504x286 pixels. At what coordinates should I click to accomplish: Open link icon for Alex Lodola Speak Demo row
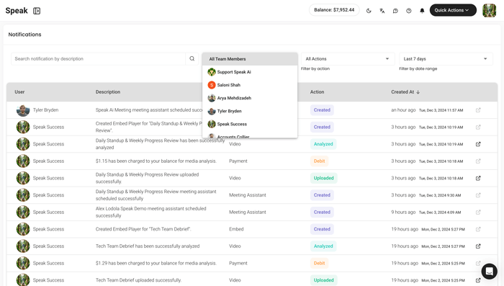point(478,213)
